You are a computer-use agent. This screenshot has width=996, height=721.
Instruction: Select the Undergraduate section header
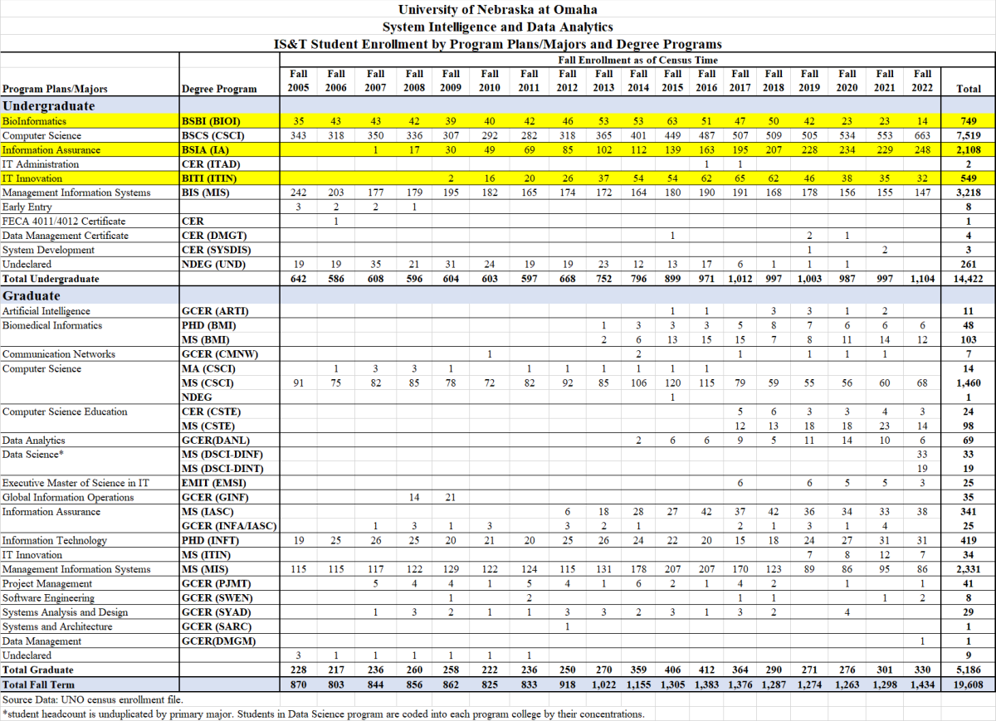click(x=48, y=106)
